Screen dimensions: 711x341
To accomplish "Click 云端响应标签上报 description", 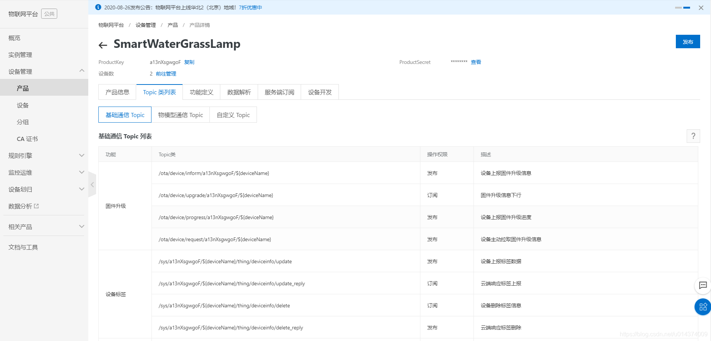I will pos(501,283).
